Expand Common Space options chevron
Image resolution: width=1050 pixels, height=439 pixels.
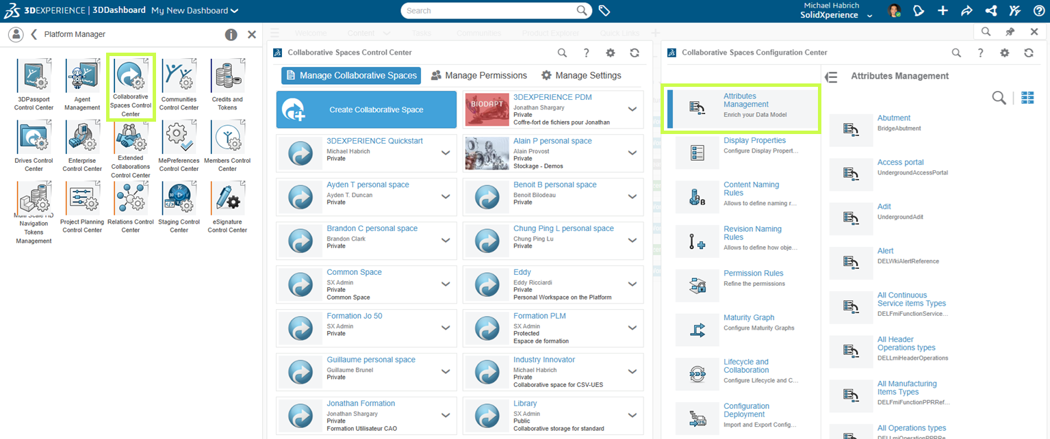[446, 284]
